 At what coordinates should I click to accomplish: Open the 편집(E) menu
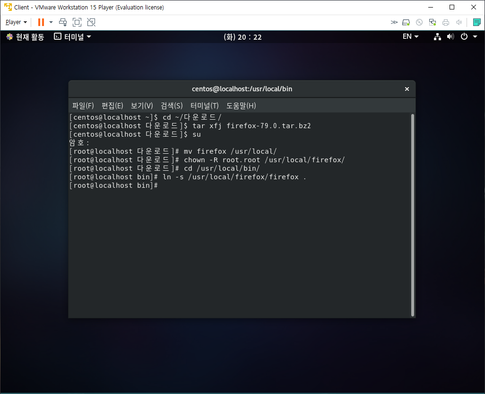[113, 106]
